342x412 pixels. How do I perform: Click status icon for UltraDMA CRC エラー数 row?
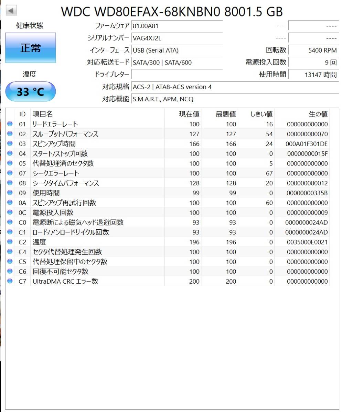10,281
